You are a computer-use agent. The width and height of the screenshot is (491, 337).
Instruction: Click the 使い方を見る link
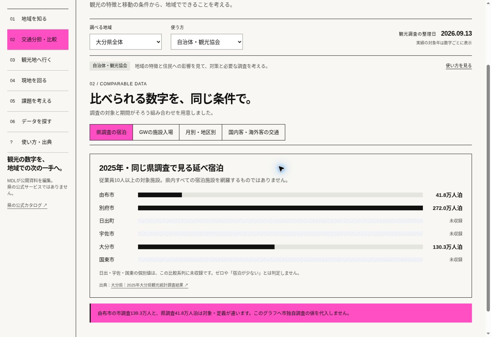click(459, 66)
